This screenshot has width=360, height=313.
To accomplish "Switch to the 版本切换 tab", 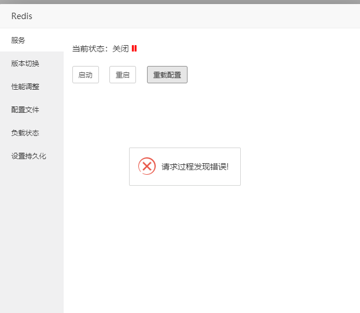I will [32, 63].
